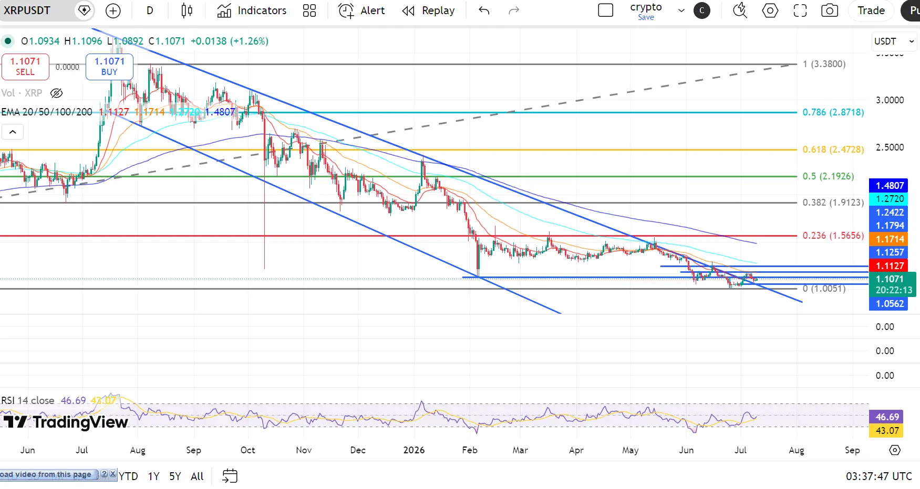Screen dimensions: 920x489
Task: Click the 1.0562 price label
Action: [x=888, y=304]
